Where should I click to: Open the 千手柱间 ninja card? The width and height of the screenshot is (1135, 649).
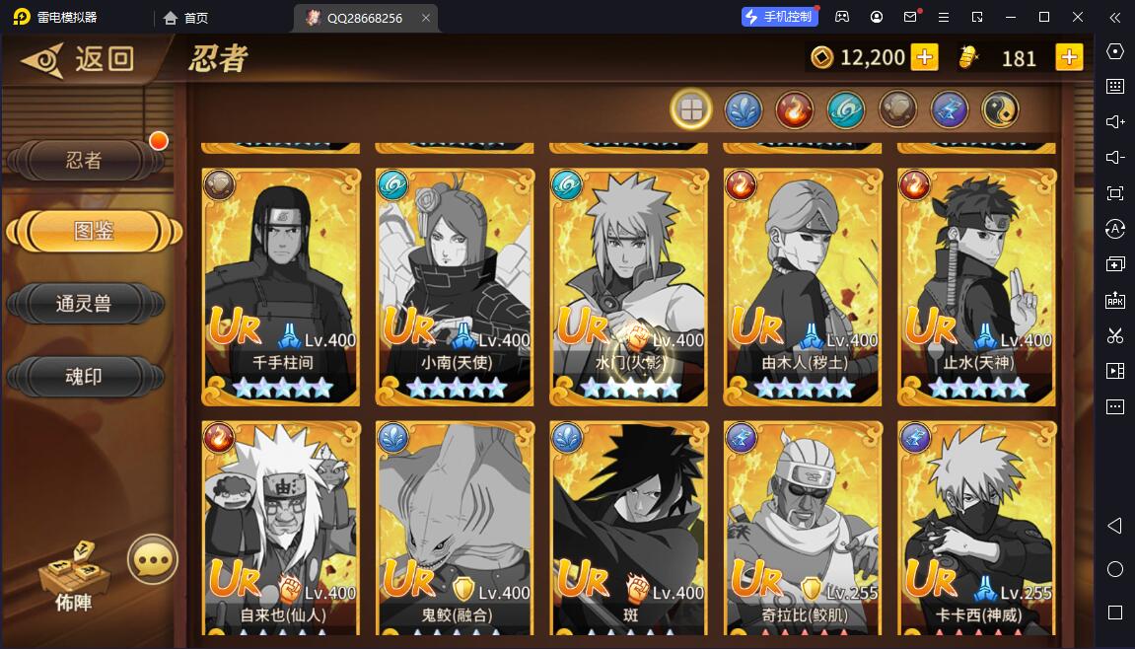coord(281,287)
